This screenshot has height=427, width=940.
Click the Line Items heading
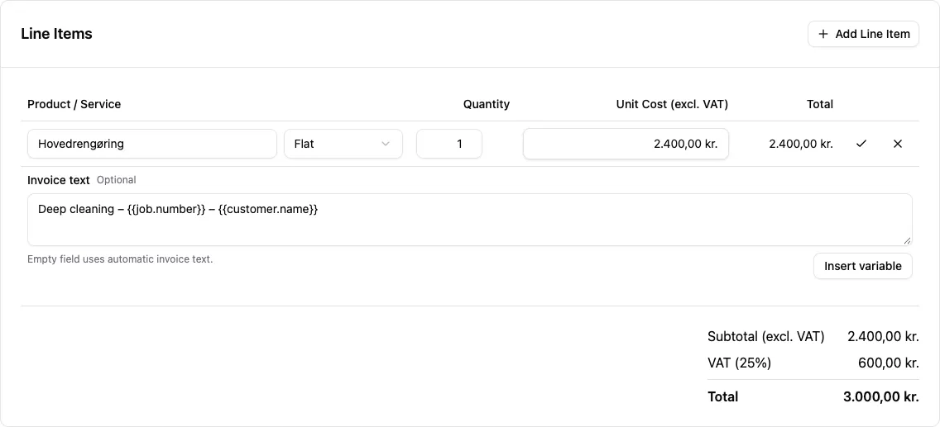[x=56, y=34]
